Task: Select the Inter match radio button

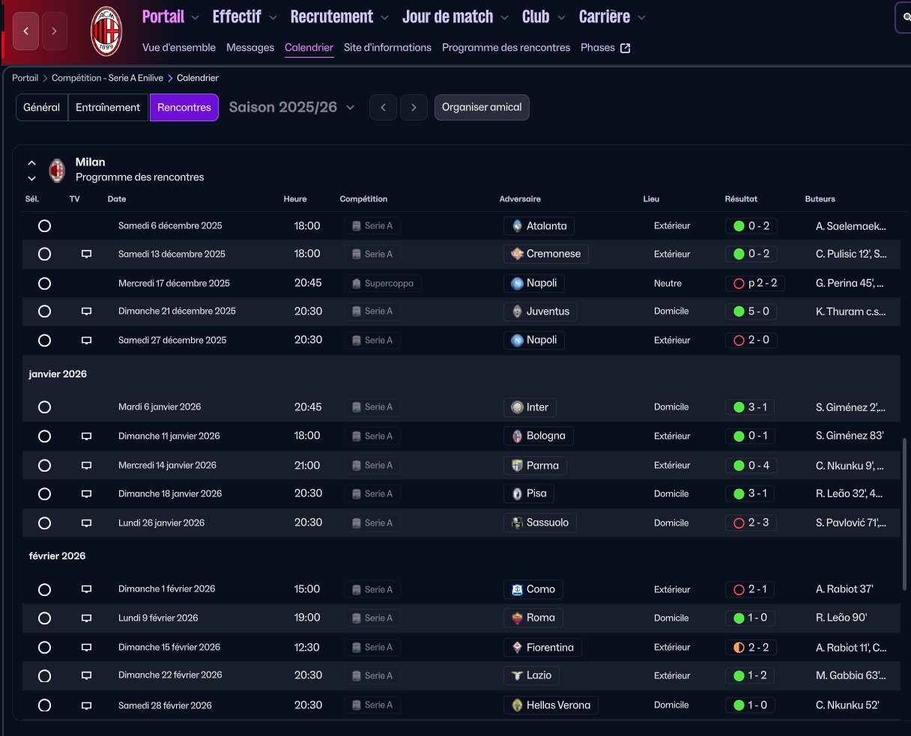Action: point(44,407)
